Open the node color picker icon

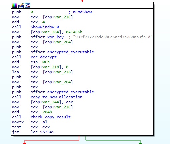click(x=14, y=5)
